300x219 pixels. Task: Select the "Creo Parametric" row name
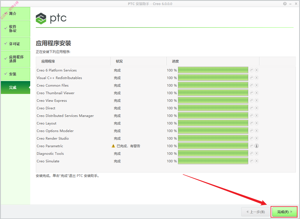point(50,146)
